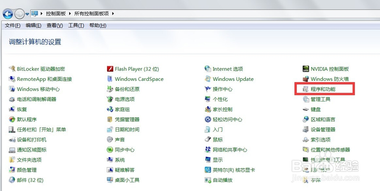Screen dimensions: 380x191
Task: Click the 电源选项 icon
Action: pos(110,99)
